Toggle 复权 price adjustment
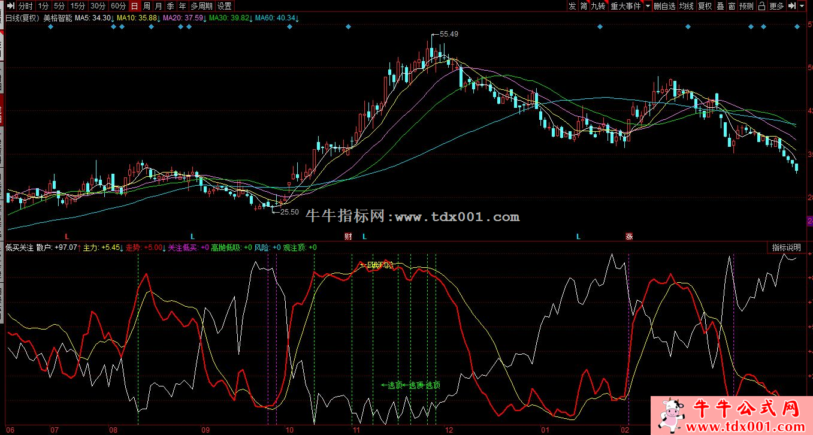 pyautogui.click(x=705, y=6)
